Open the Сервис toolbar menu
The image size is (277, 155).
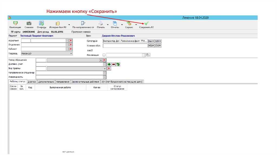click(129, 23)
